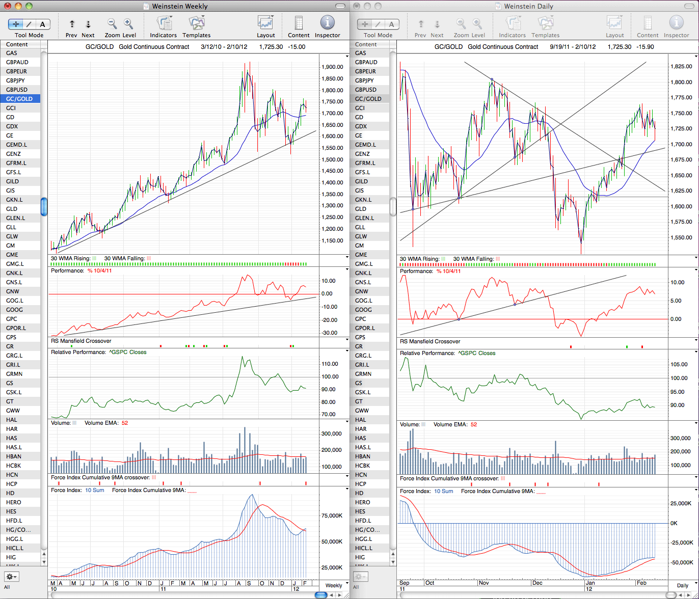Click Next arrow in Weinstein Weekly toolbar
Screen dimensions: 699x599
coord(88,24)
